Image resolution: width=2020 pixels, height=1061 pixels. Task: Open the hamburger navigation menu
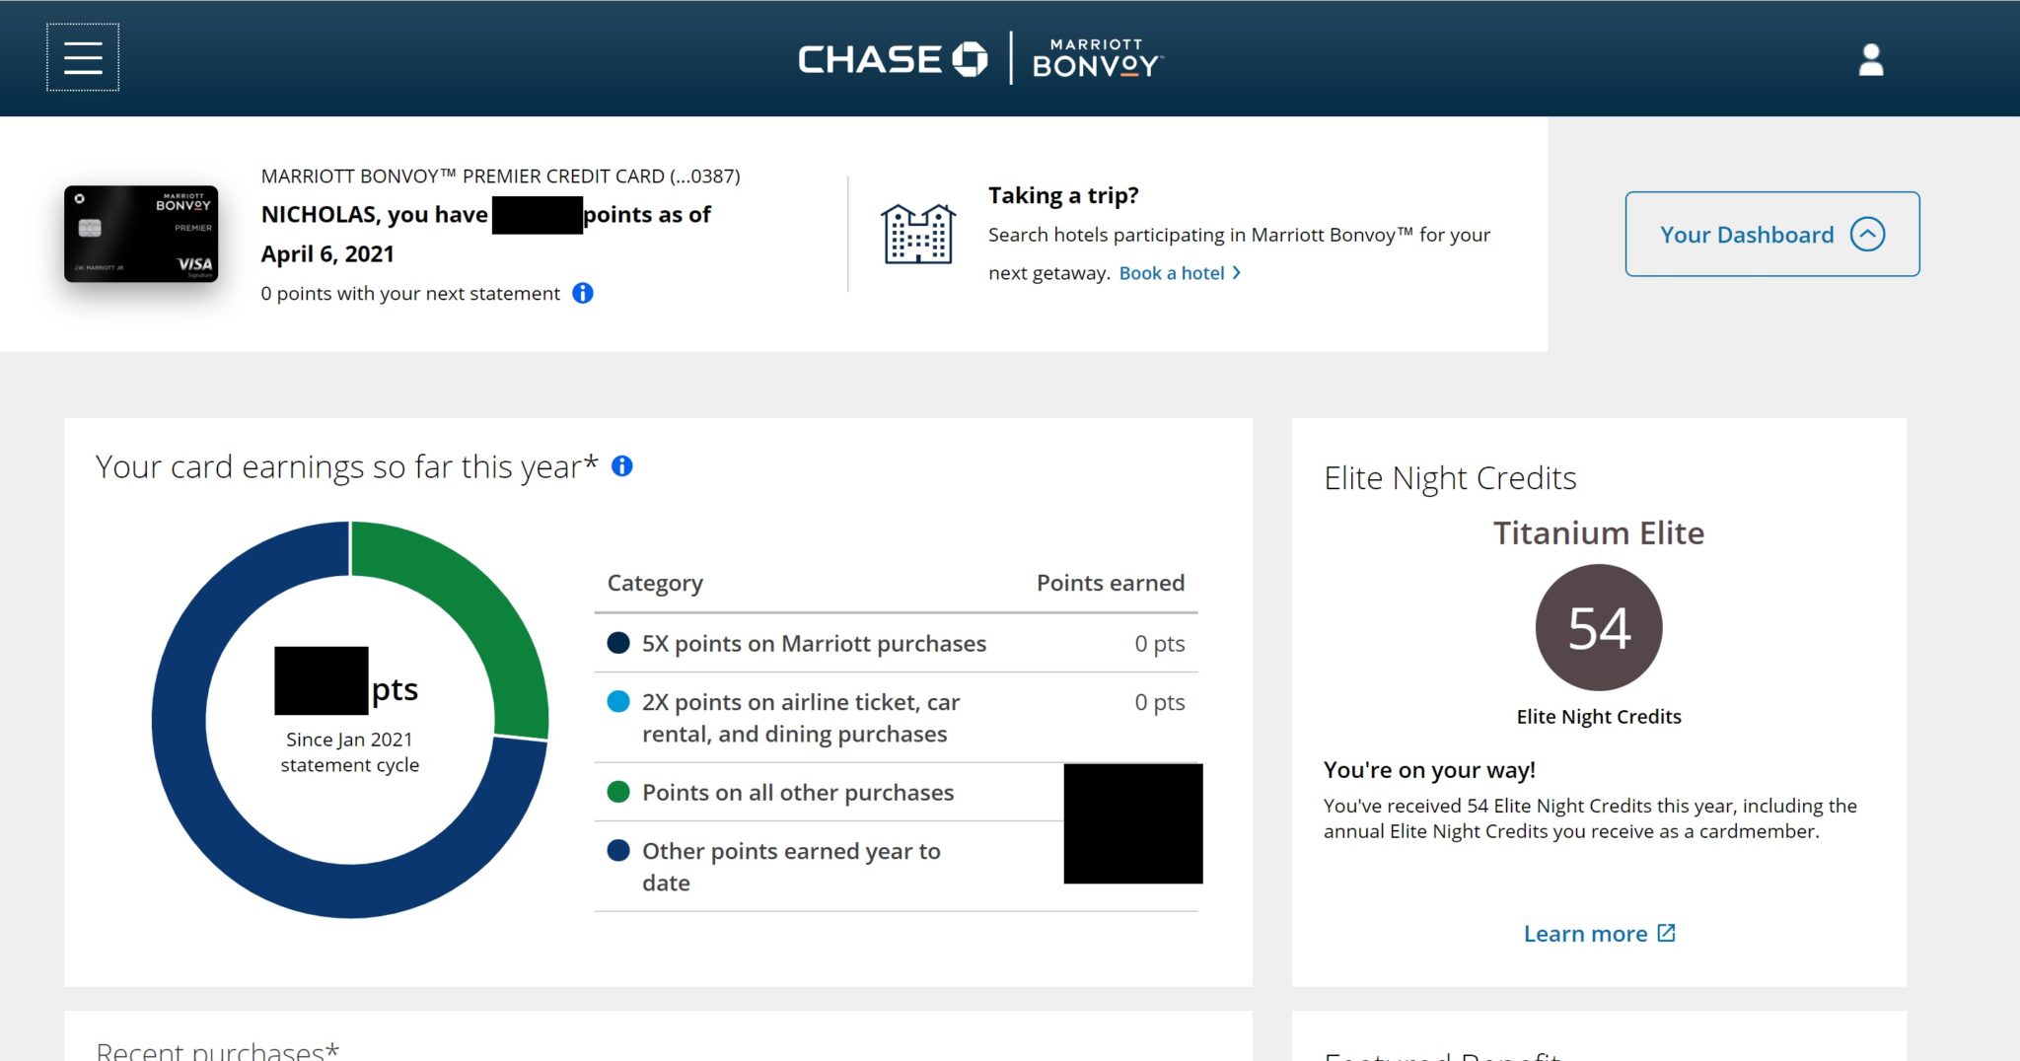click(83, 56)
